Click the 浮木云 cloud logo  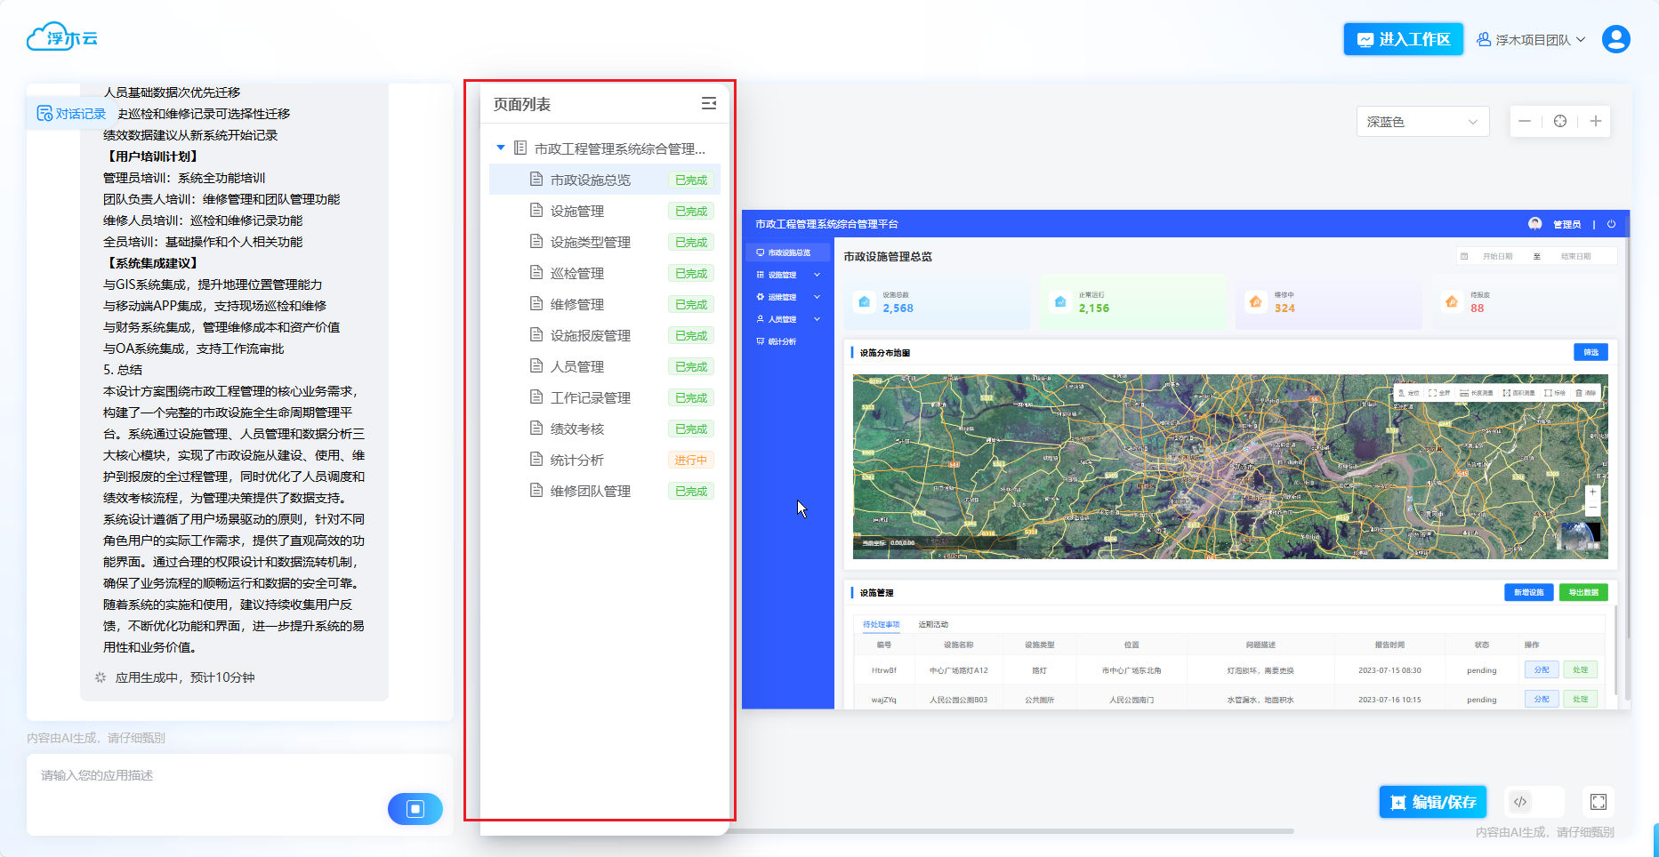point(62,37)
